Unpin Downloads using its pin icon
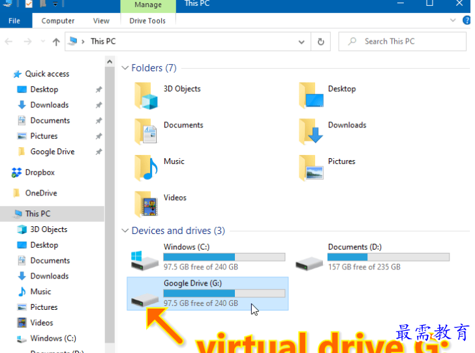This screenshot has height=353, width=475. coord(99,105)
